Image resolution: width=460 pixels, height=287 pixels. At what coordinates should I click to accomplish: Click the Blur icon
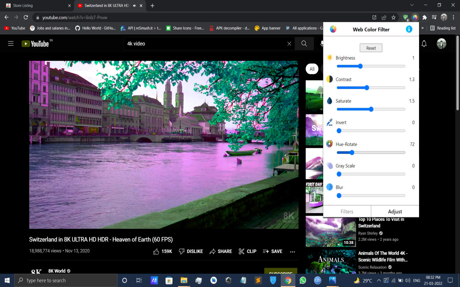(329, 187)
